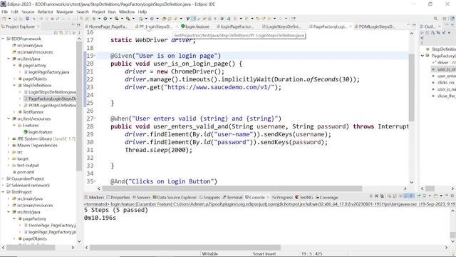Toggle Show Console on standard out change
456x257 pixels.
click(406, 196)
